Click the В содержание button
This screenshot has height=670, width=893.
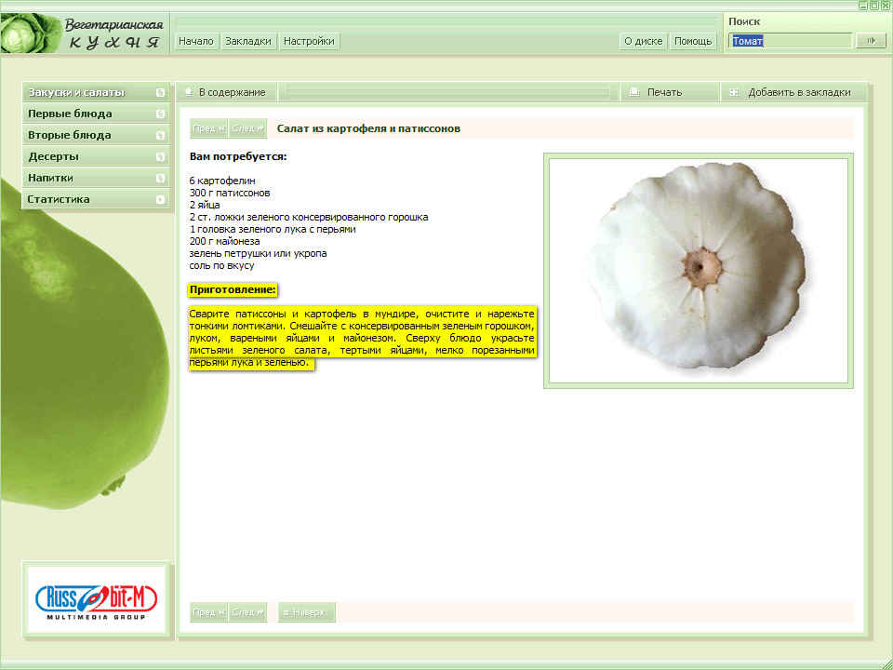coord(226,92)
